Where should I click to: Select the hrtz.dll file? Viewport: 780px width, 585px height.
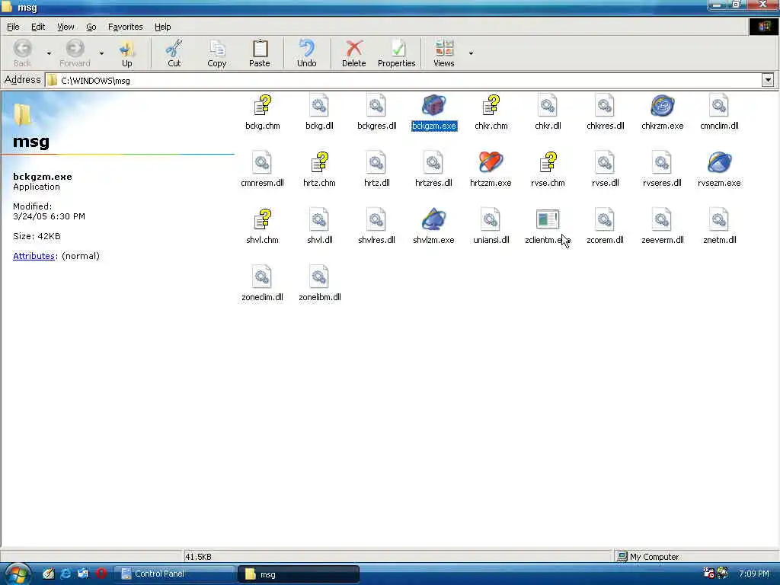pyautogui.click(x=376, y=170)
